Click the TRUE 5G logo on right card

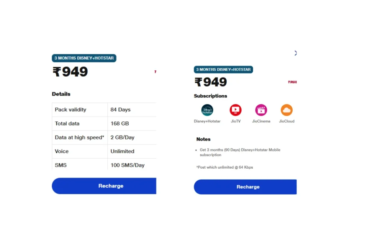292,82
